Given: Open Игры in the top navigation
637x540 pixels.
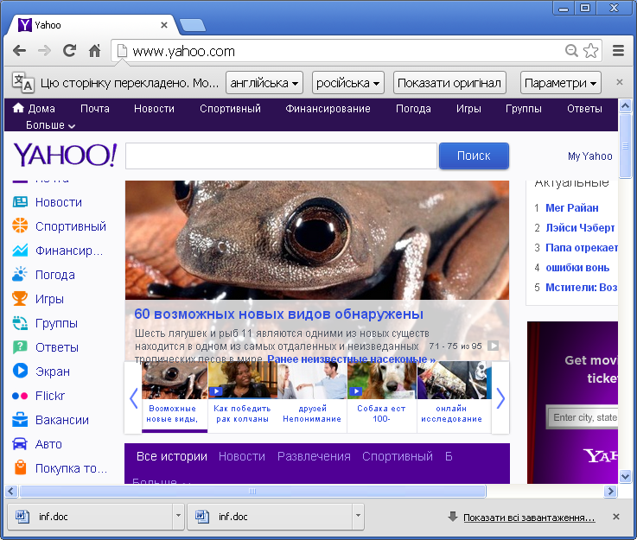Looking at the screenshot, I should (468, 108).
